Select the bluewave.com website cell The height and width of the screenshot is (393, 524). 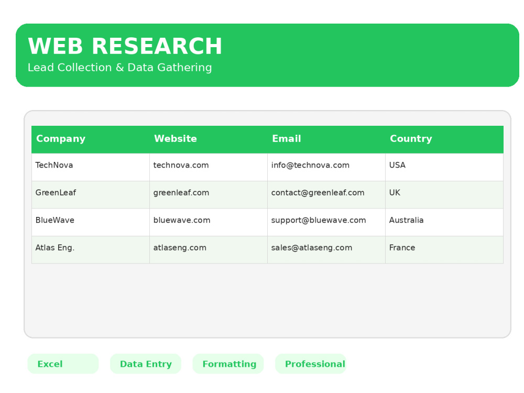(x=209, y=222)
